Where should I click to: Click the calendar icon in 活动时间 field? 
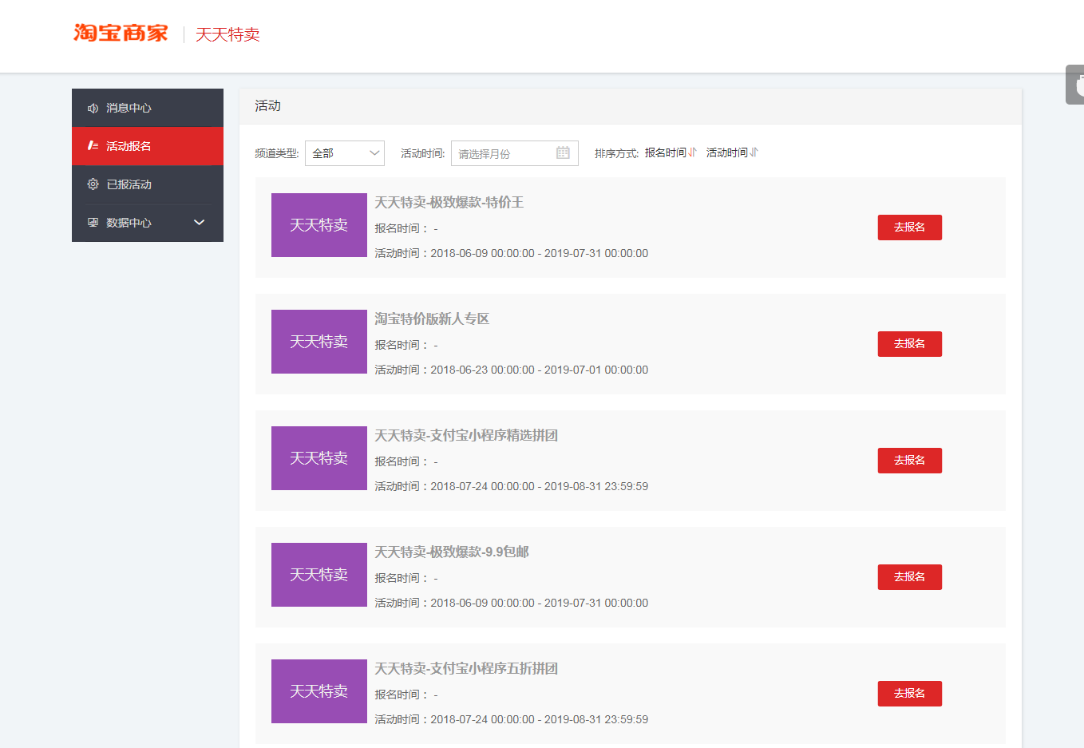pyautogui.click(x=563, y=152)
